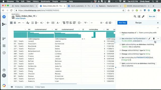Image resolution: width=161 pixels, height=90 pixels.
Task: Switch to DA309 Advanced Data browser tab
Action: coord(137,6)
